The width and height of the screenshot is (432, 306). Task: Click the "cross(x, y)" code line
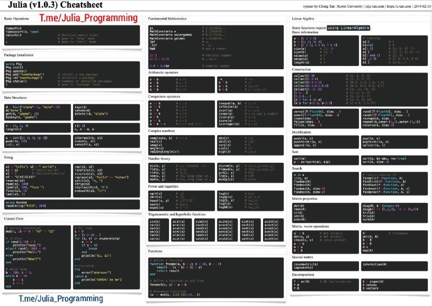coord(303,240)
